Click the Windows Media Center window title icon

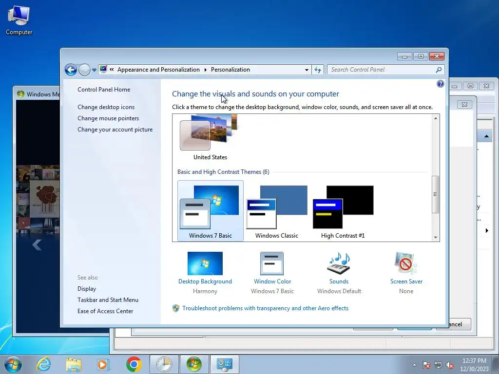pyautogui.click(x=20, y=94)
